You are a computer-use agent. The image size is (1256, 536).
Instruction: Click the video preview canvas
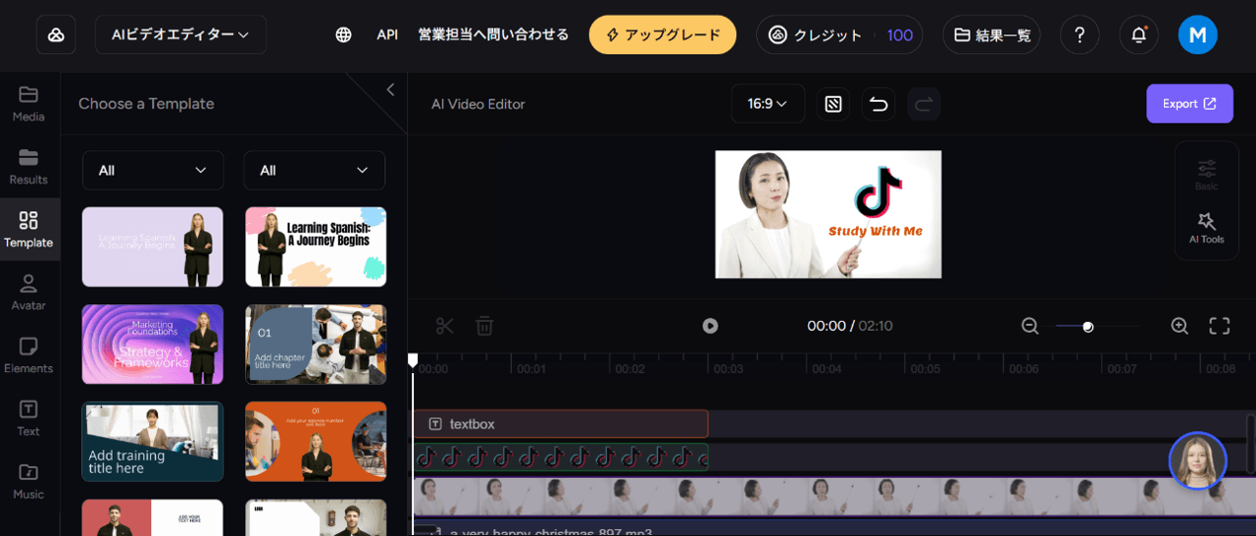point(828,214)
